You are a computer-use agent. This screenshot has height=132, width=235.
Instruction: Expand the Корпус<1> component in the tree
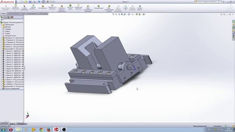pos(1,38)
